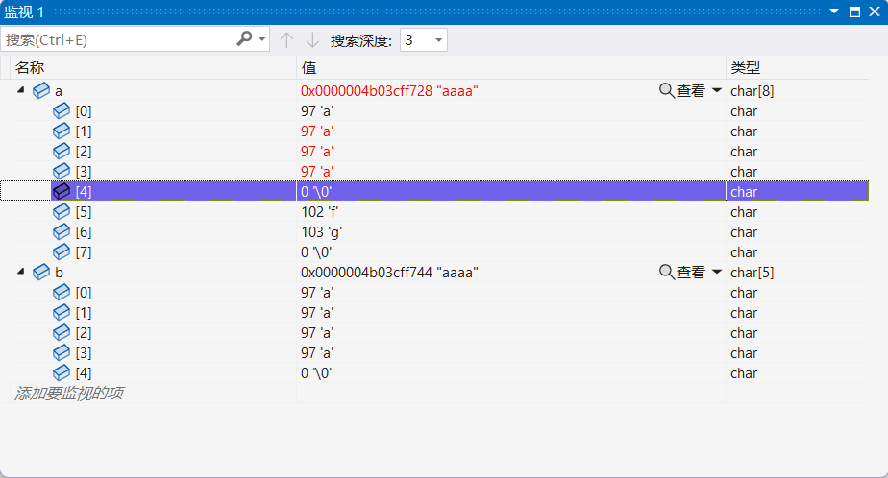The height and width of the screenshot is (478, 888).
Task: Click the cube icon of variable a
Action: (41, 90)
